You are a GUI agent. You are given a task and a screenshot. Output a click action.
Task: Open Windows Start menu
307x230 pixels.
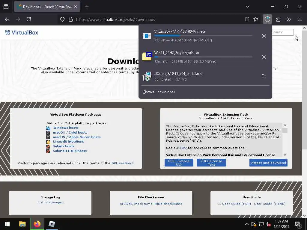[7, 224]
